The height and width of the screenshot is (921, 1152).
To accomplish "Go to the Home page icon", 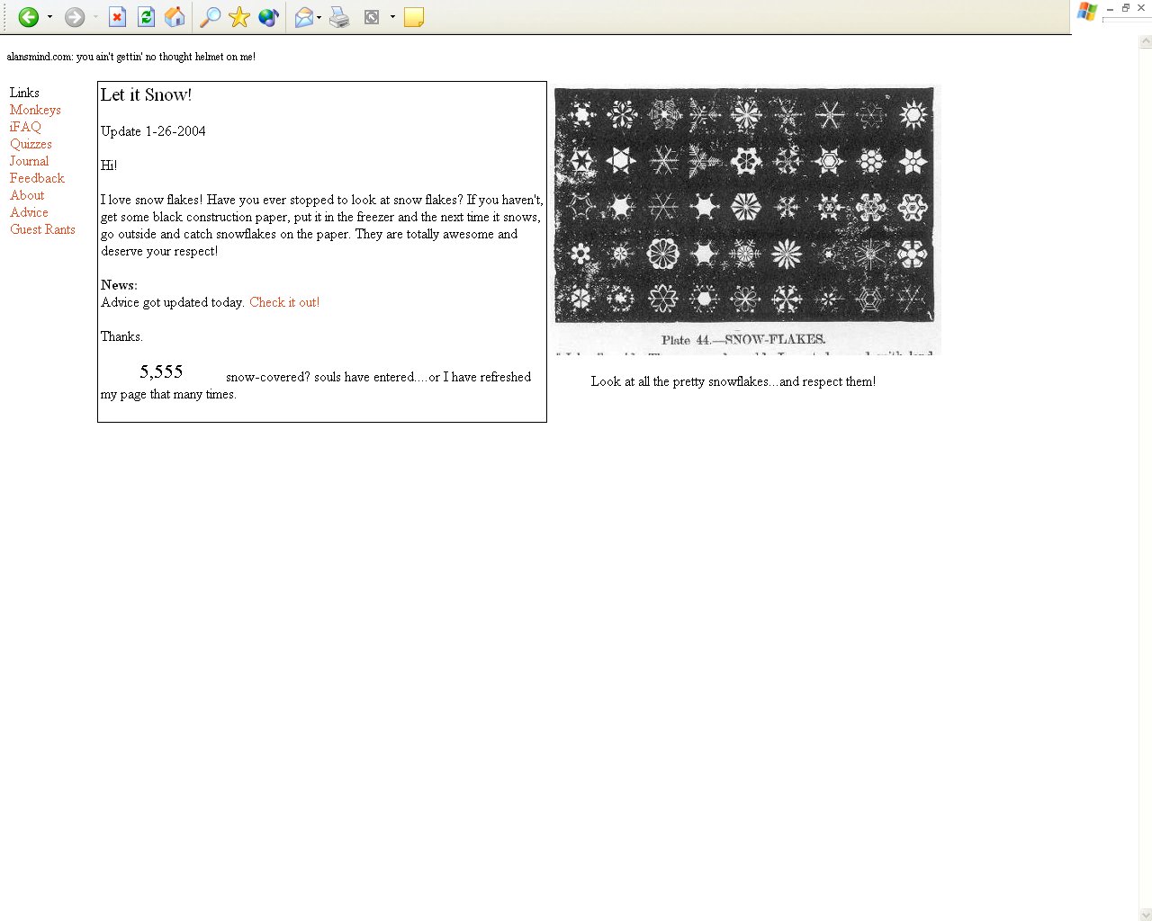I will click(175, 17).
